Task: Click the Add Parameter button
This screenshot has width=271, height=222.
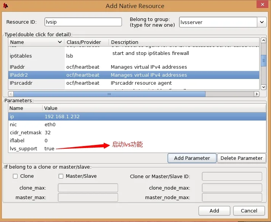Action: click(192, 158)
